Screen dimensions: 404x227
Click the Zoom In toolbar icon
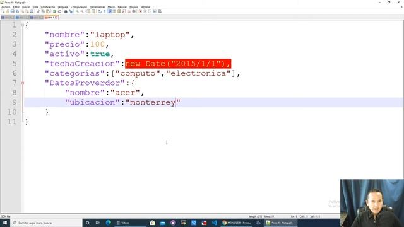(x=77, y=11)
